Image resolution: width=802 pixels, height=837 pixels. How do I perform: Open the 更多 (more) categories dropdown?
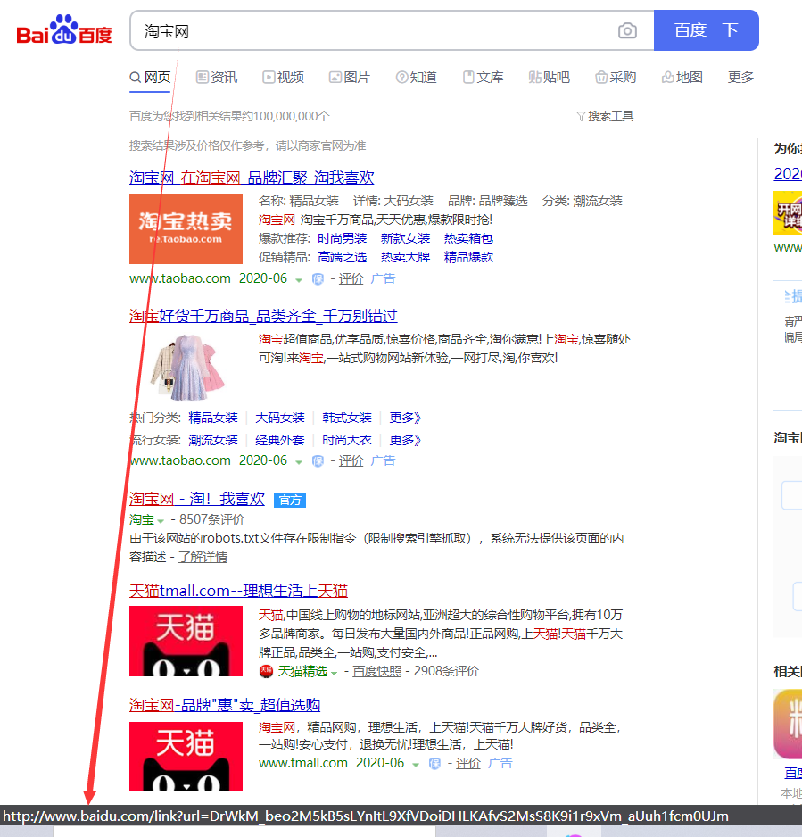(740, 78)
